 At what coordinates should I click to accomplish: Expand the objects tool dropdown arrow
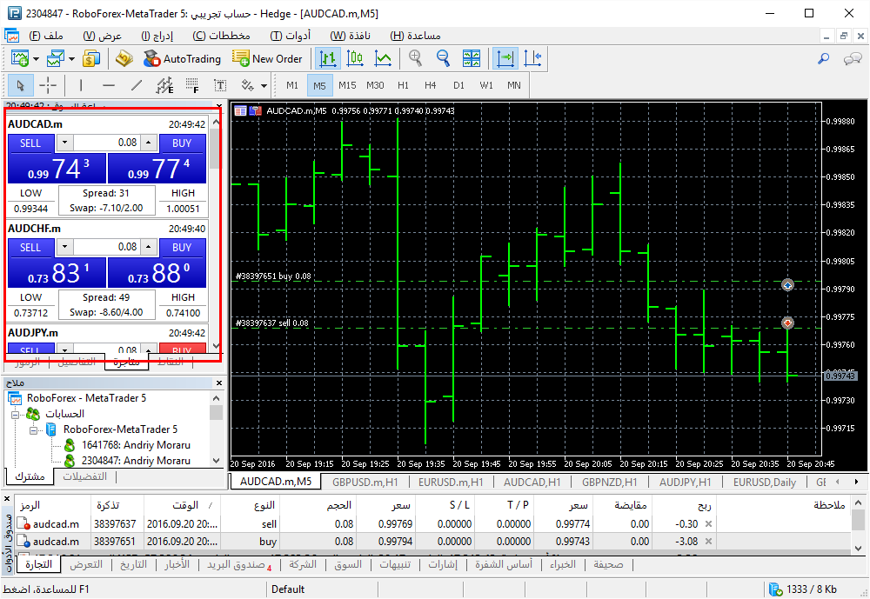pyautogui.click(x=264, y=85)
